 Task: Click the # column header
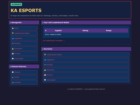(46, 31)
